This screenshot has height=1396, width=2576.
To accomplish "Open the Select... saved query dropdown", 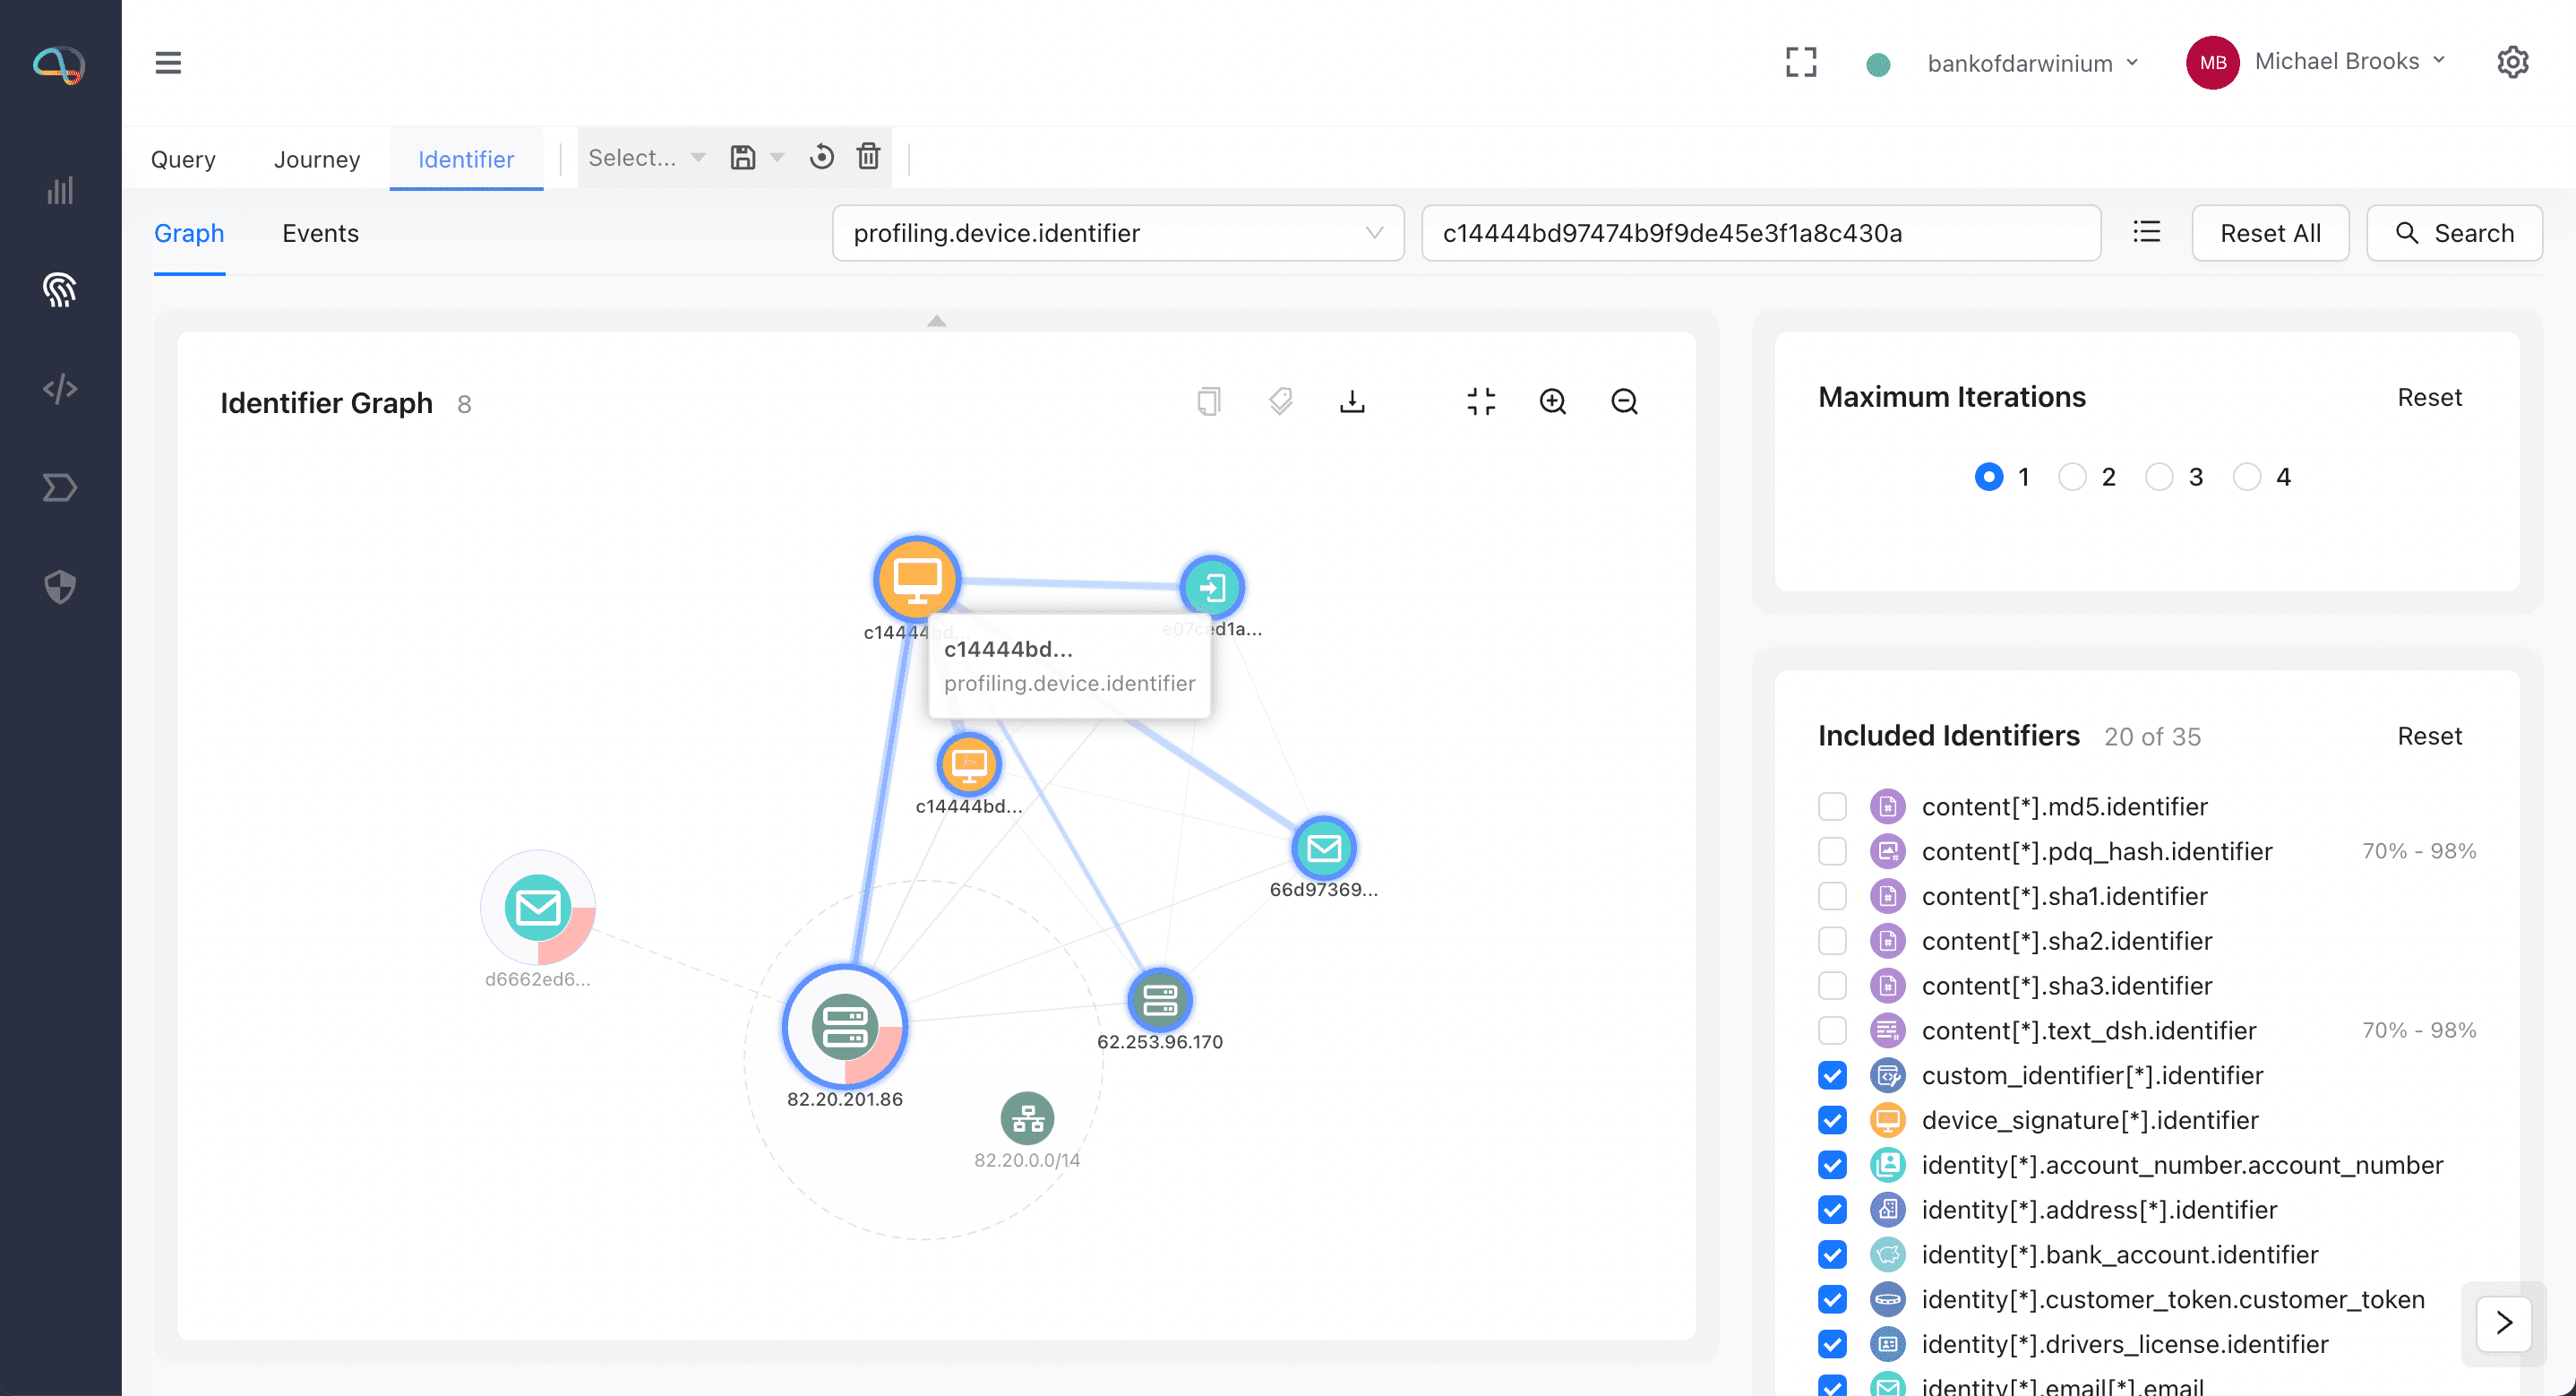I will pyautogui.click(x=646, y=157).
